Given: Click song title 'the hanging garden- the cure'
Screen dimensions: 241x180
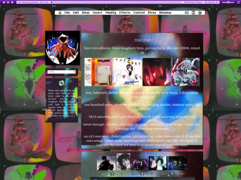Looking at the screenshot, I should click(x=33, y=2).
